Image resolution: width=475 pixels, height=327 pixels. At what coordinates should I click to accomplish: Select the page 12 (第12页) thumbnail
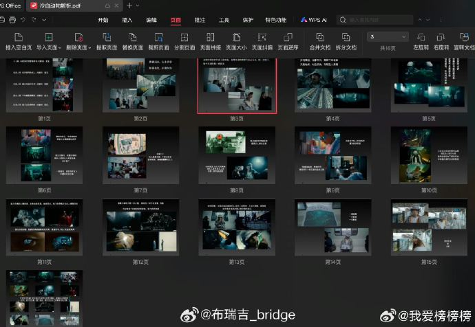pyautogui.click(x=140, y=227)
